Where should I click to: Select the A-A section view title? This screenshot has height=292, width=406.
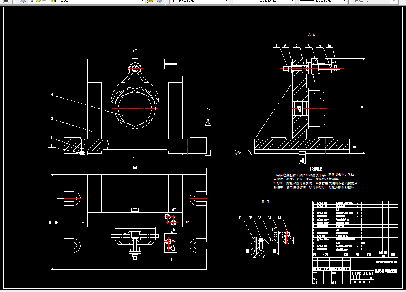(x=312, y=35)
